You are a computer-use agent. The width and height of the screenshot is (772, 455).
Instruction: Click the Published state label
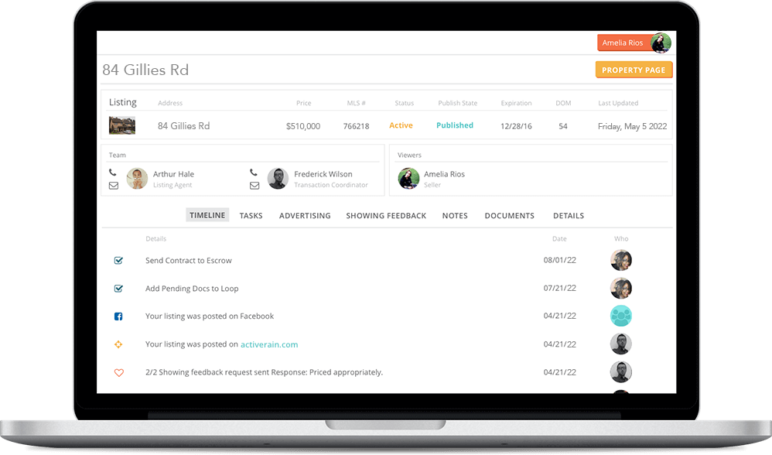point(455,125)
